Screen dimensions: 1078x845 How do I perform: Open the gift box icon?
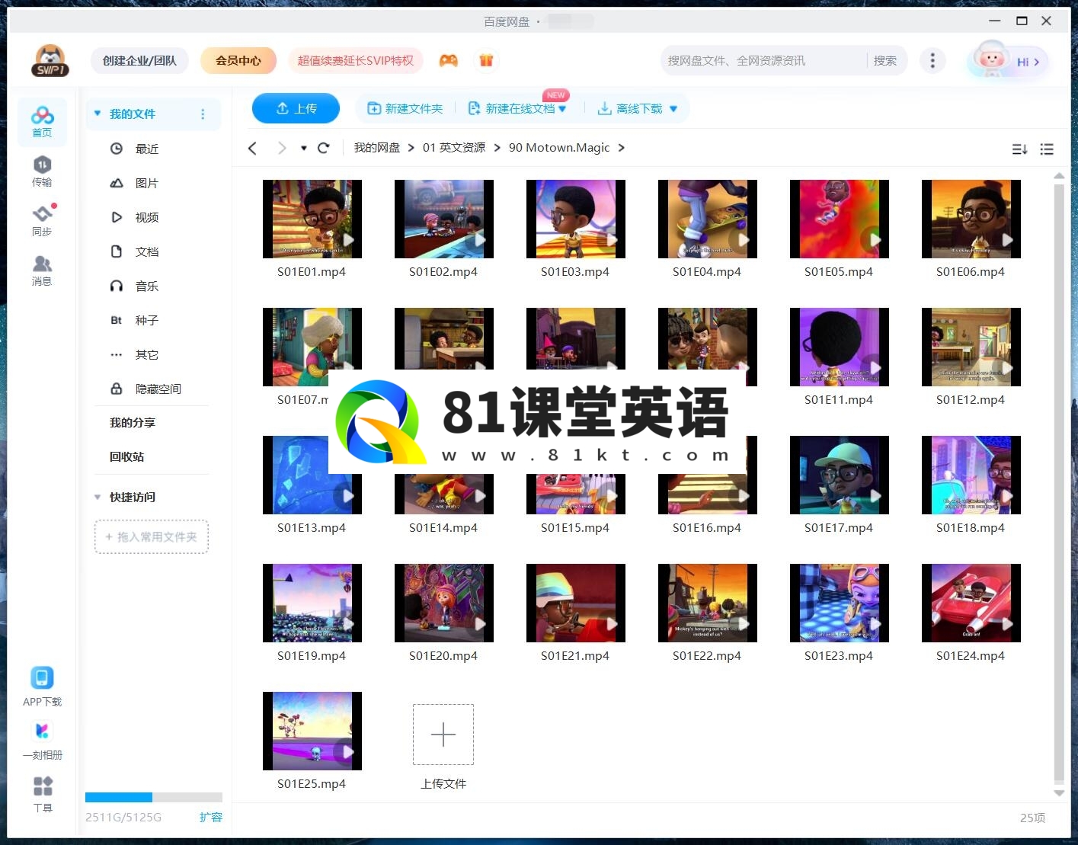pos(486,60)
